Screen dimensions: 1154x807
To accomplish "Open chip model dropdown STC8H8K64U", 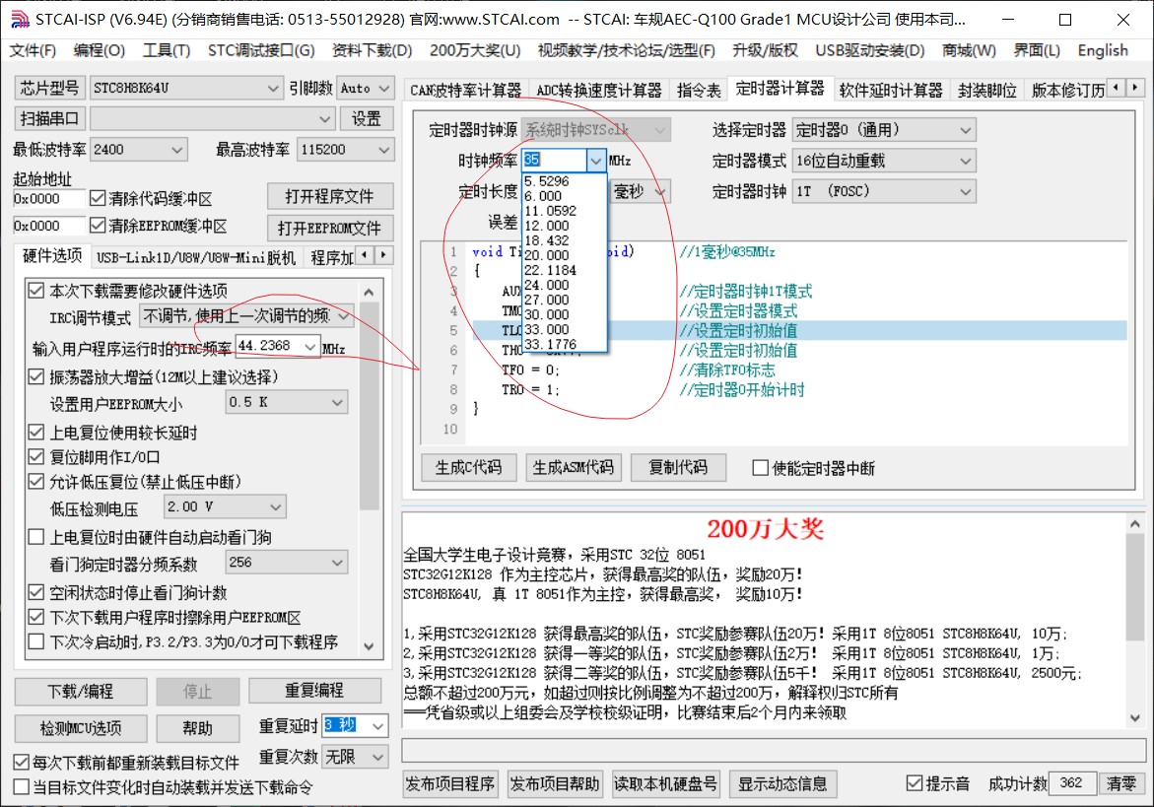I will pos(186,89).
